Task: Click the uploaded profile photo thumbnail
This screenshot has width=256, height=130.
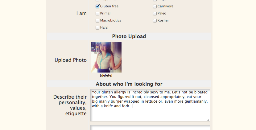Action: (x=106, y=57)
